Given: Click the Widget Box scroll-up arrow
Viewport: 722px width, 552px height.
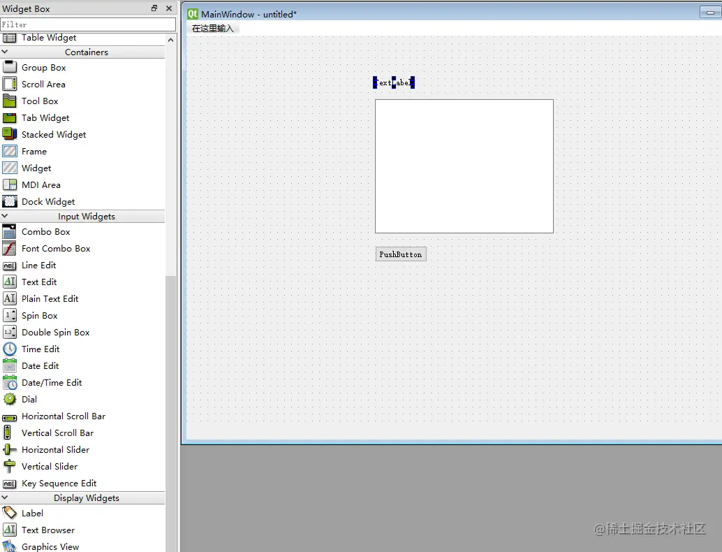Looking at the screenshot, I should [x=171, y=40].
